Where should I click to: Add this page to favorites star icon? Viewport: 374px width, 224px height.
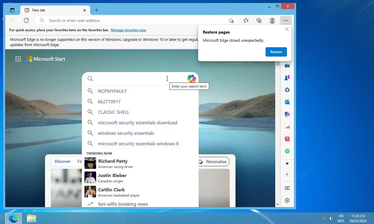231,20
